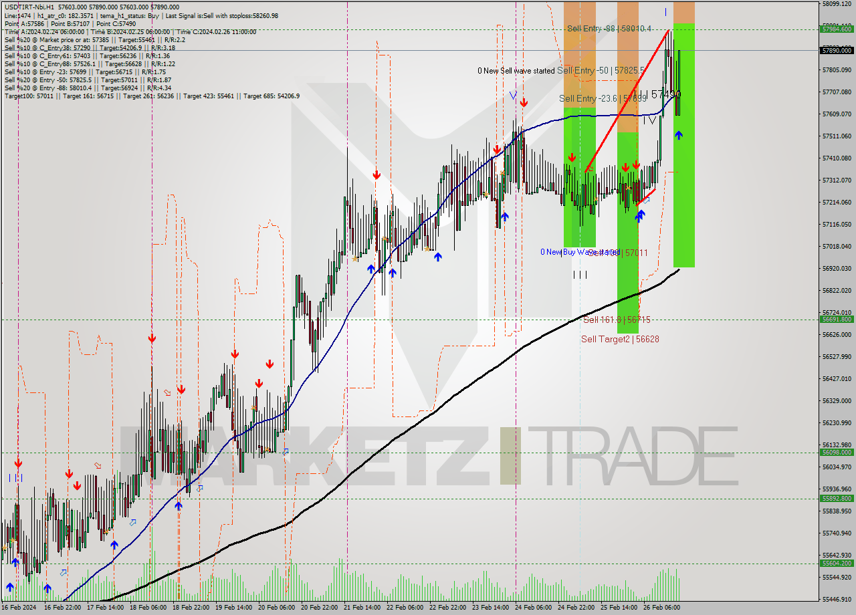Click the 'Last Signal is:Sell with stoploss' line
Viewport: 856px width, 615px height.
click(141, 15)
